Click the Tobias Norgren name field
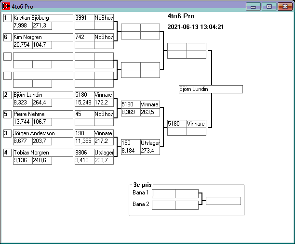 tap(43, 153)
